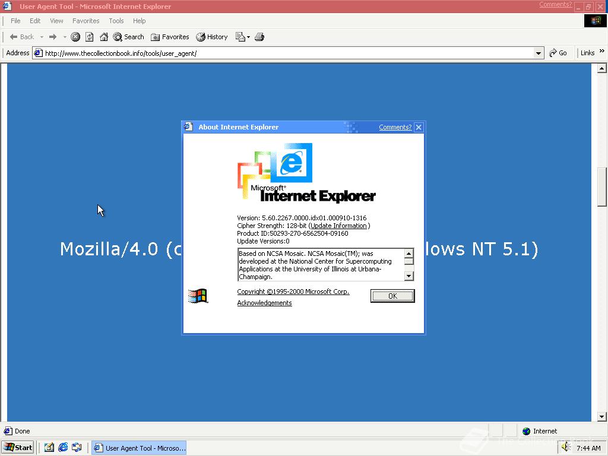Click the Done status bar text
The width and height of the screenshot is (608, 456).
pos(22,431)
